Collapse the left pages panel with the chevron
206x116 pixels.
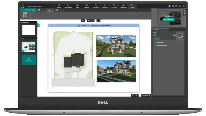(x=38, y=25)
